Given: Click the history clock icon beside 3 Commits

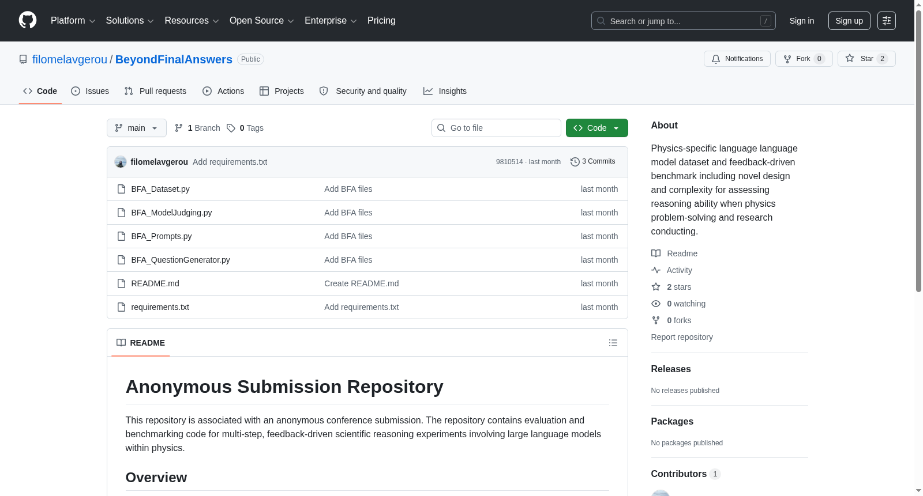Looking at the screenshot, I should [575, 162].
